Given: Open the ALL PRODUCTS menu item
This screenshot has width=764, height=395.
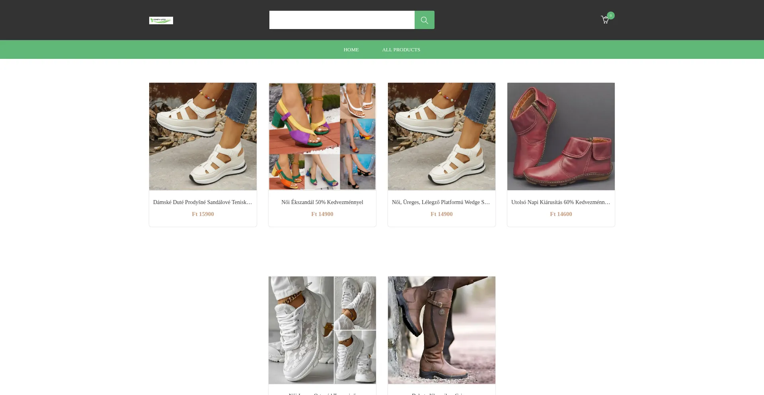Looking at the screenshot, I should 401,50.
